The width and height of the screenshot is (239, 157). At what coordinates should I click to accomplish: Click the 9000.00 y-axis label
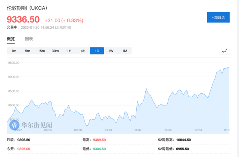tap(14, 77)
